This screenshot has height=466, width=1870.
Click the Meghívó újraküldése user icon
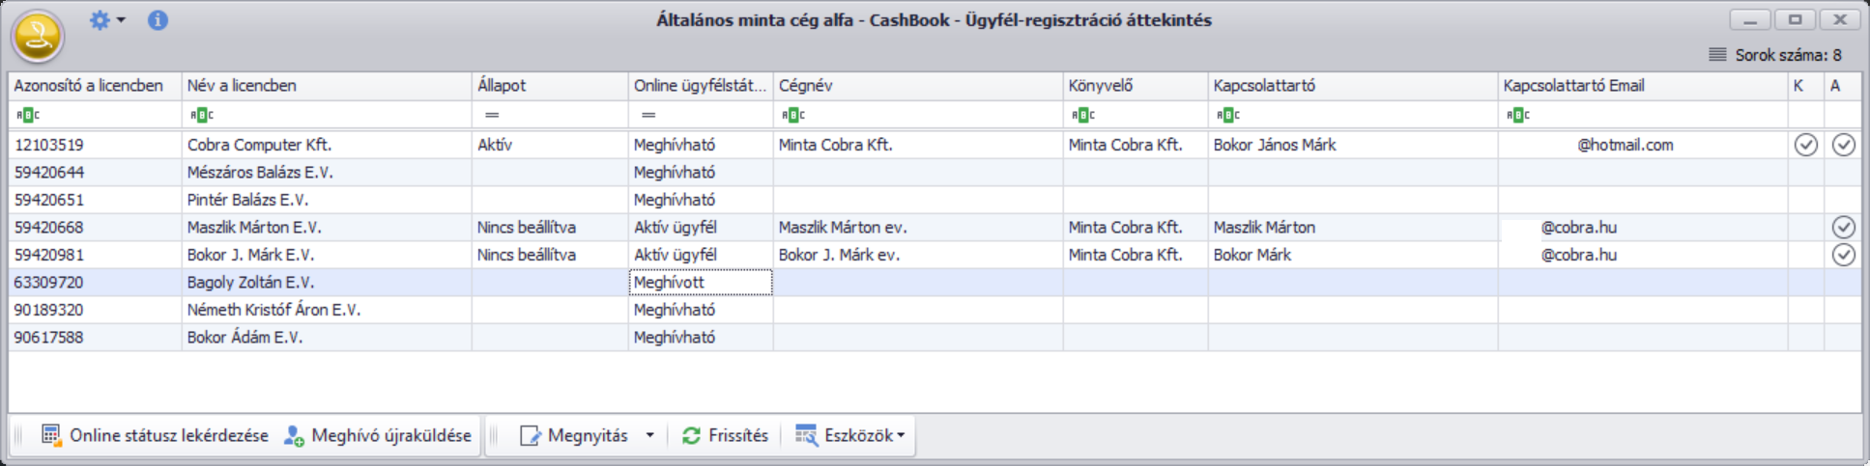(294, 435)
